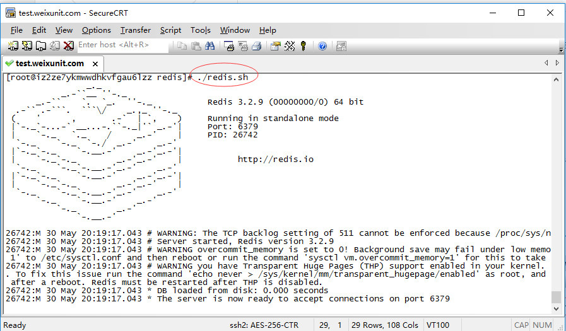The image size is (566, 331).
Task: Open the File menu
Action: coord(16,30)
